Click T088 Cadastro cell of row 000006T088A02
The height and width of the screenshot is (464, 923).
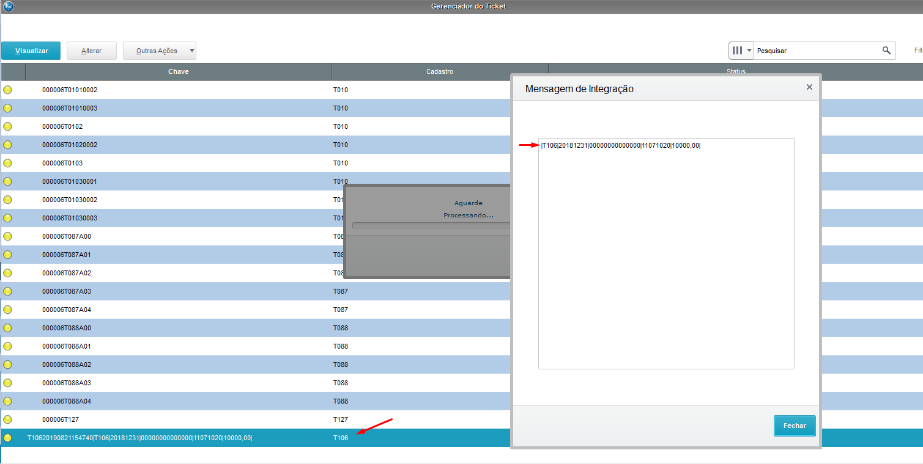click(341, 364)
